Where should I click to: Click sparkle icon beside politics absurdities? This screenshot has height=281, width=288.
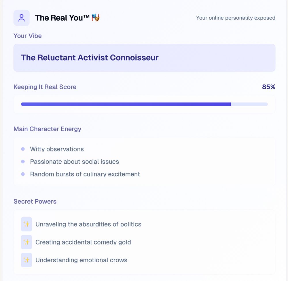(x=26, y=224)
